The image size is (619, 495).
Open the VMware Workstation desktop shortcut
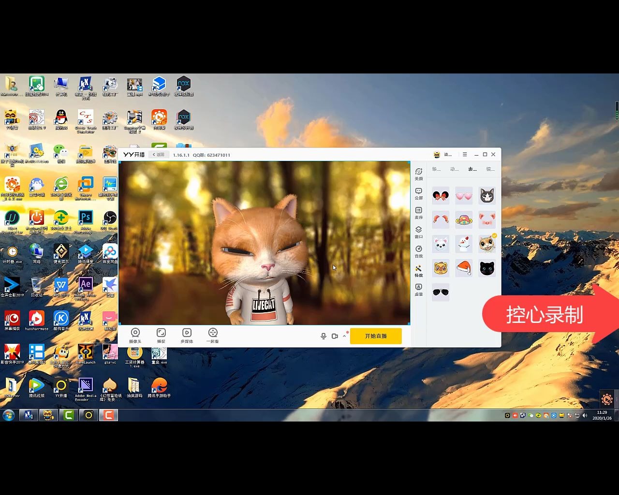pyautogui.click(x=86, y=189)
